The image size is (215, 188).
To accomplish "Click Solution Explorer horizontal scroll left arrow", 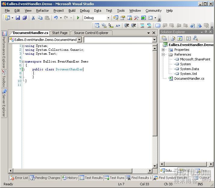I will tap(162, 164).
